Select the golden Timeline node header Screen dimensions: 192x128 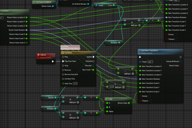pyautogui.click(x=78, y=53)
